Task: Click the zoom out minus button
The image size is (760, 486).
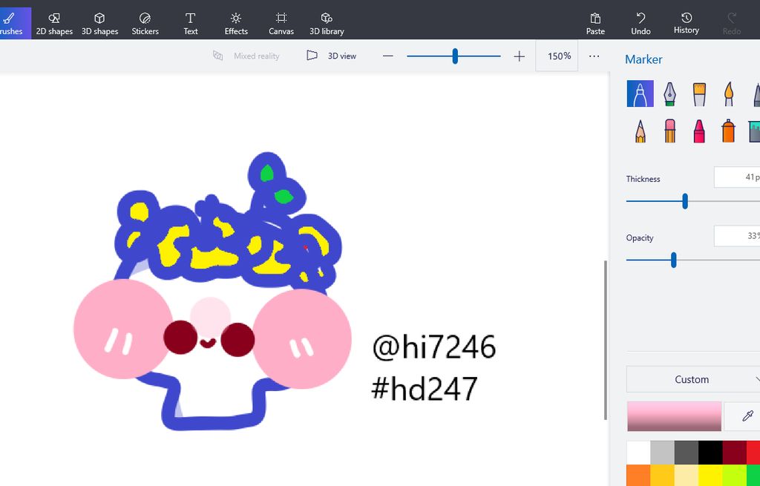Action: [x=387, y=56]
